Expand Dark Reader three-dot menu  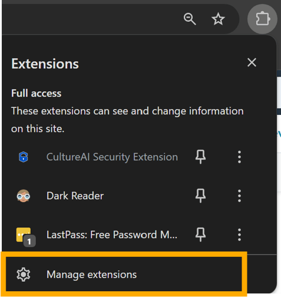(239, 196)
